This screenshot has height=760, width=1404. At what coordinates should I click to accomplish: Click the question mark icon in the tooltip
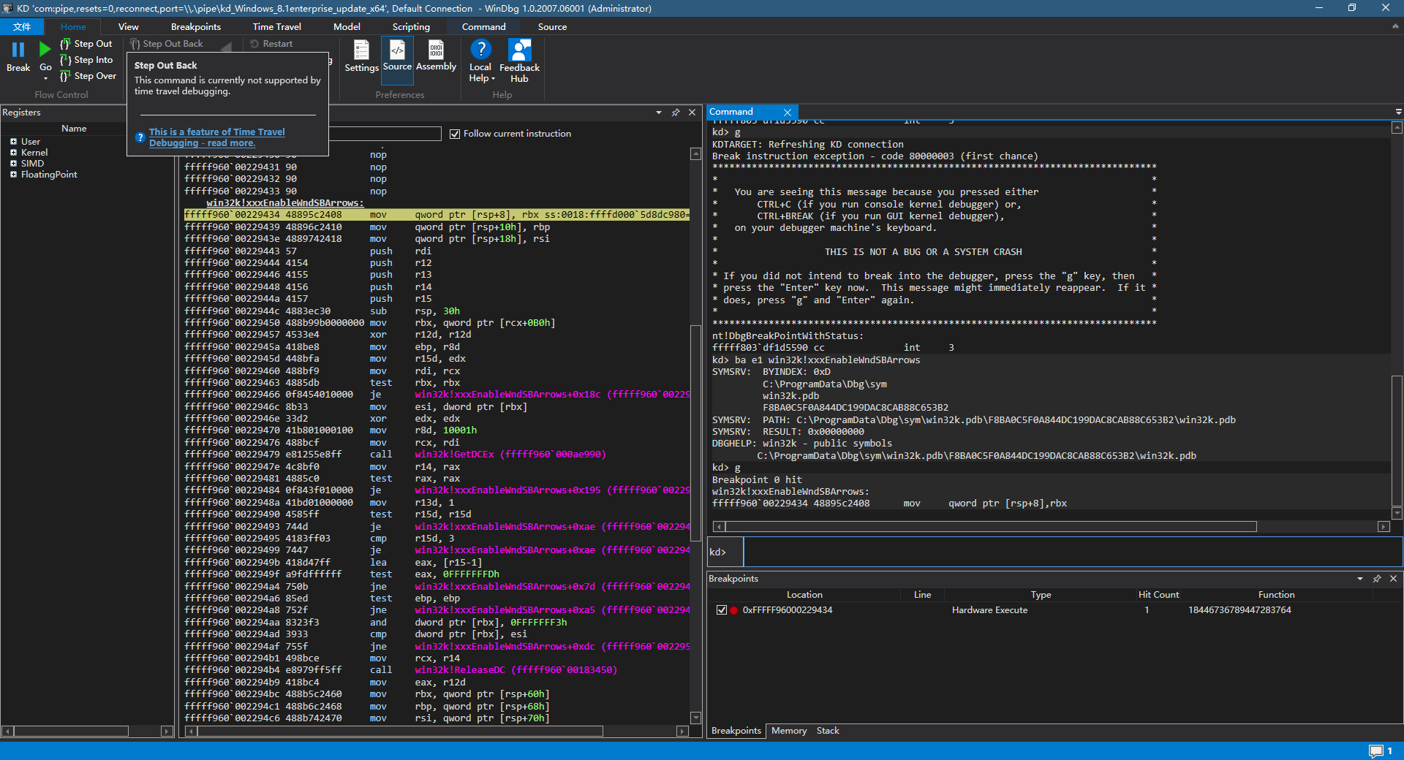[140, 137]
